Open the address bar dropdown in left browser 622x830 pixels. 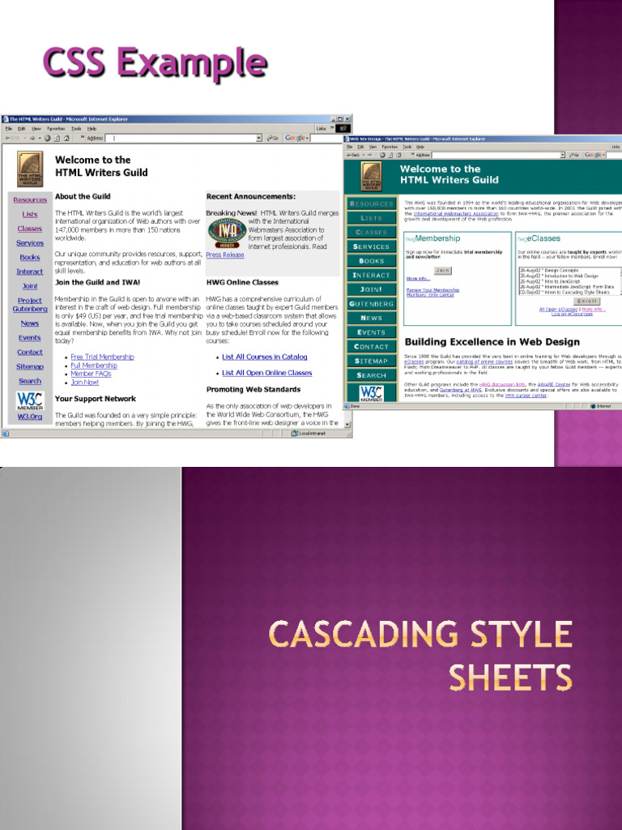click(259, 138)
